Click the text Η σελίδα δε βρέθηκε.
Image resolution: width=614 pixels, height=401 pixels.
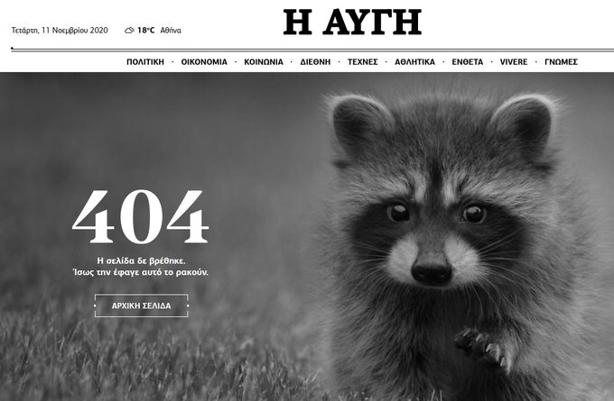(x=142, y=260)
